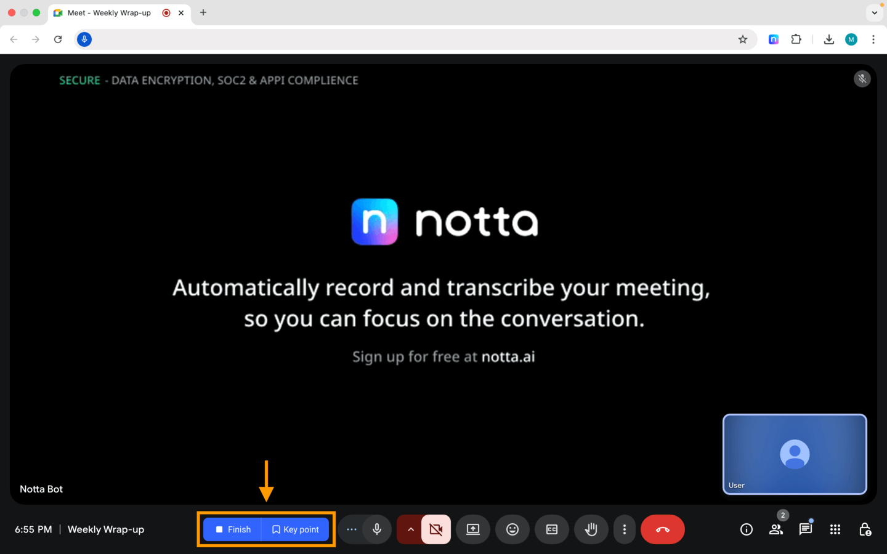887x554 pixels.
Task: Reload the page
Action: (x=58, y=39)
